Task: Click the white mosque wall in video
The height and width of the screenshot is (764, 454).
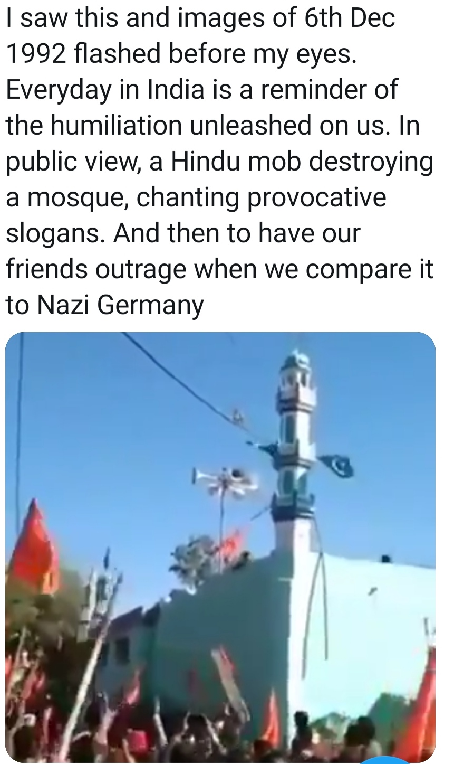Action: pyautogui.click(x=364, y=634)
